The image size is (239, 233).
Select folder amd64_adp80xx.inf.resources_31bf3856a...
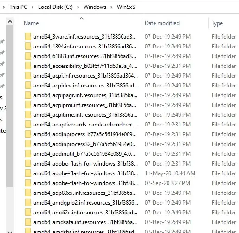pos(85,193)
